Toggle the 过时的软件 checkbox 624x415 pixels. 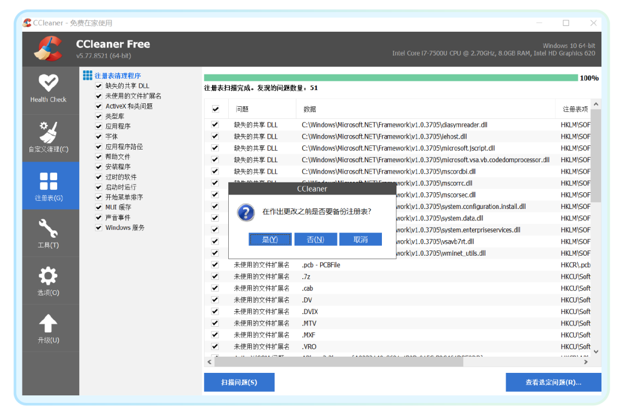[x=99, y=177]
